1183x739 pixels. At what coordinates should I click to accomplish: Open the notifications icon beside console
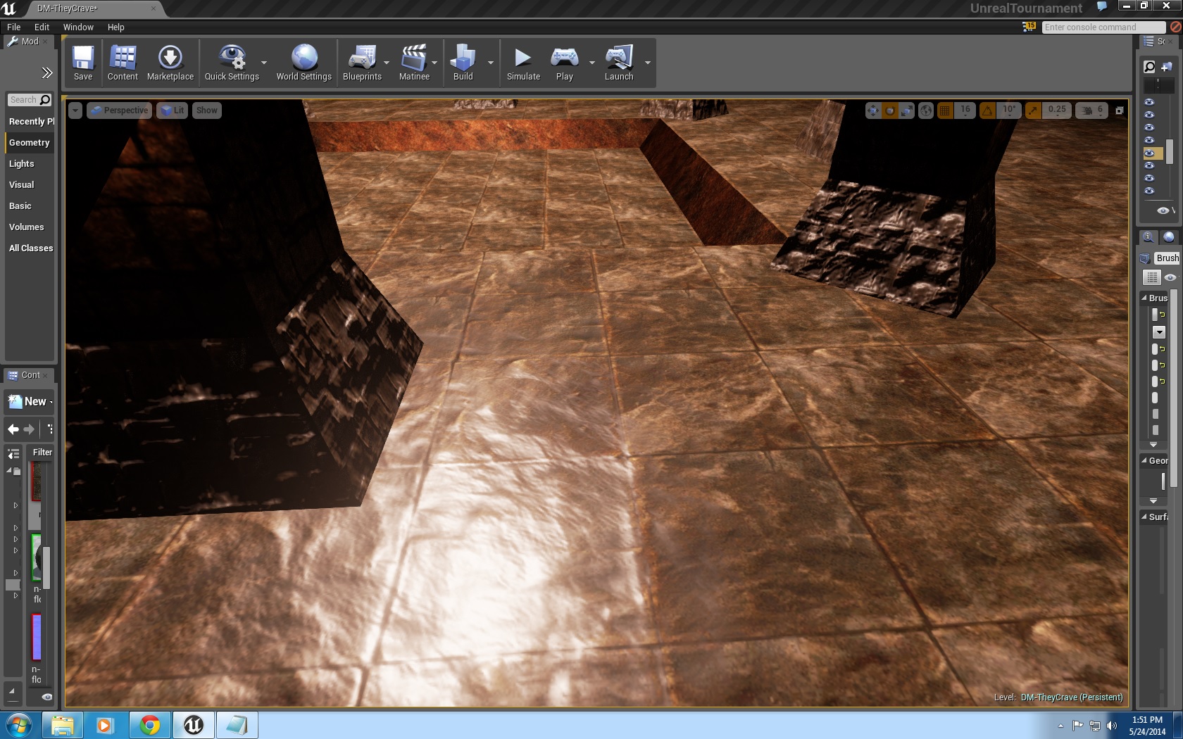point(1029,27)
